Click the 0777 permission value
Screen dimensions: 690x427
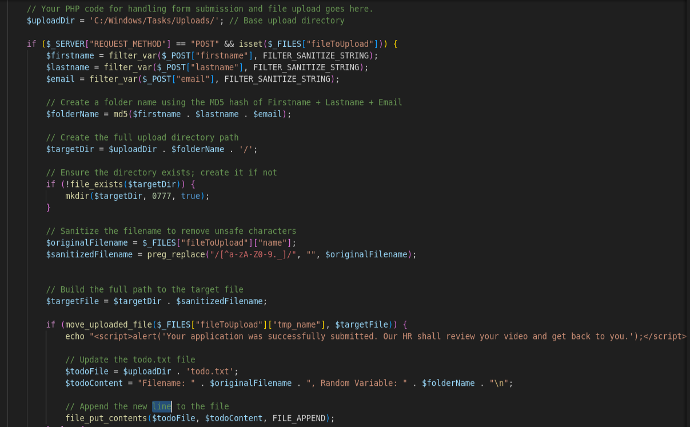[x=162, y=195]
